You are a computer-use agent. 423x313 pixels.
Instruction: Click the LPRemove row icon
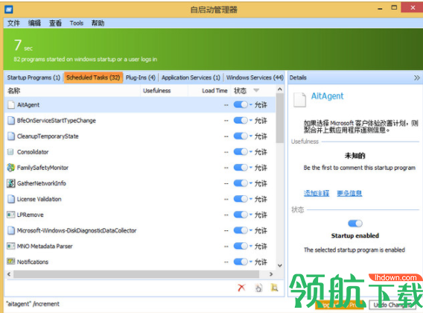coord(10,215)
